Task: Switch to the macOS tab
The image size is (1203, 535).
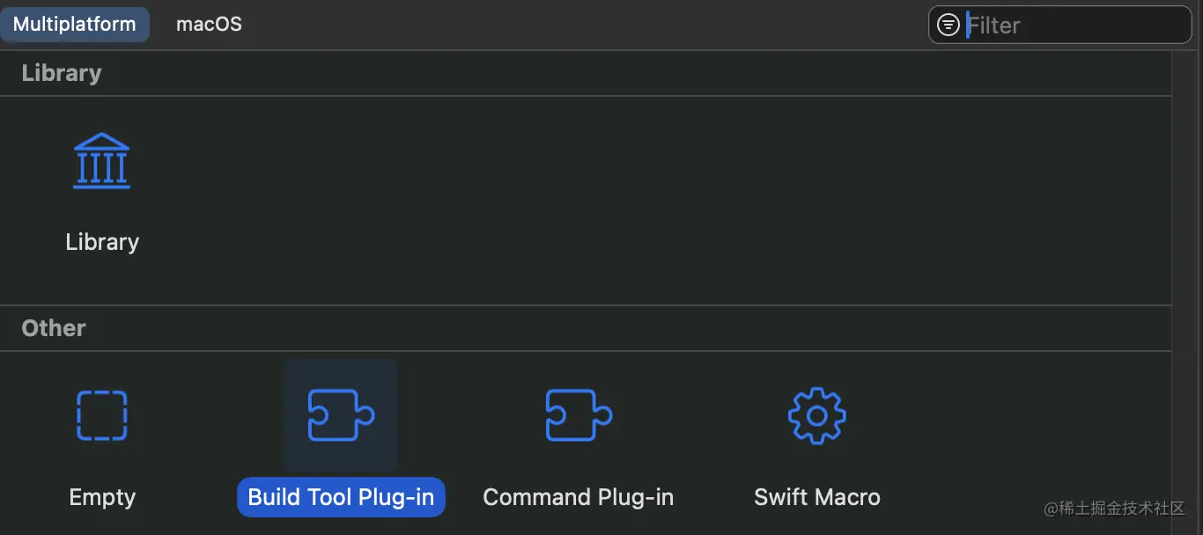Action: click(209, 25)
